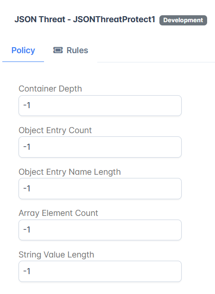Click the Development environment badge
Image resolution: width=215 pixels, height=294 pixels.
[x=183, y=20]
